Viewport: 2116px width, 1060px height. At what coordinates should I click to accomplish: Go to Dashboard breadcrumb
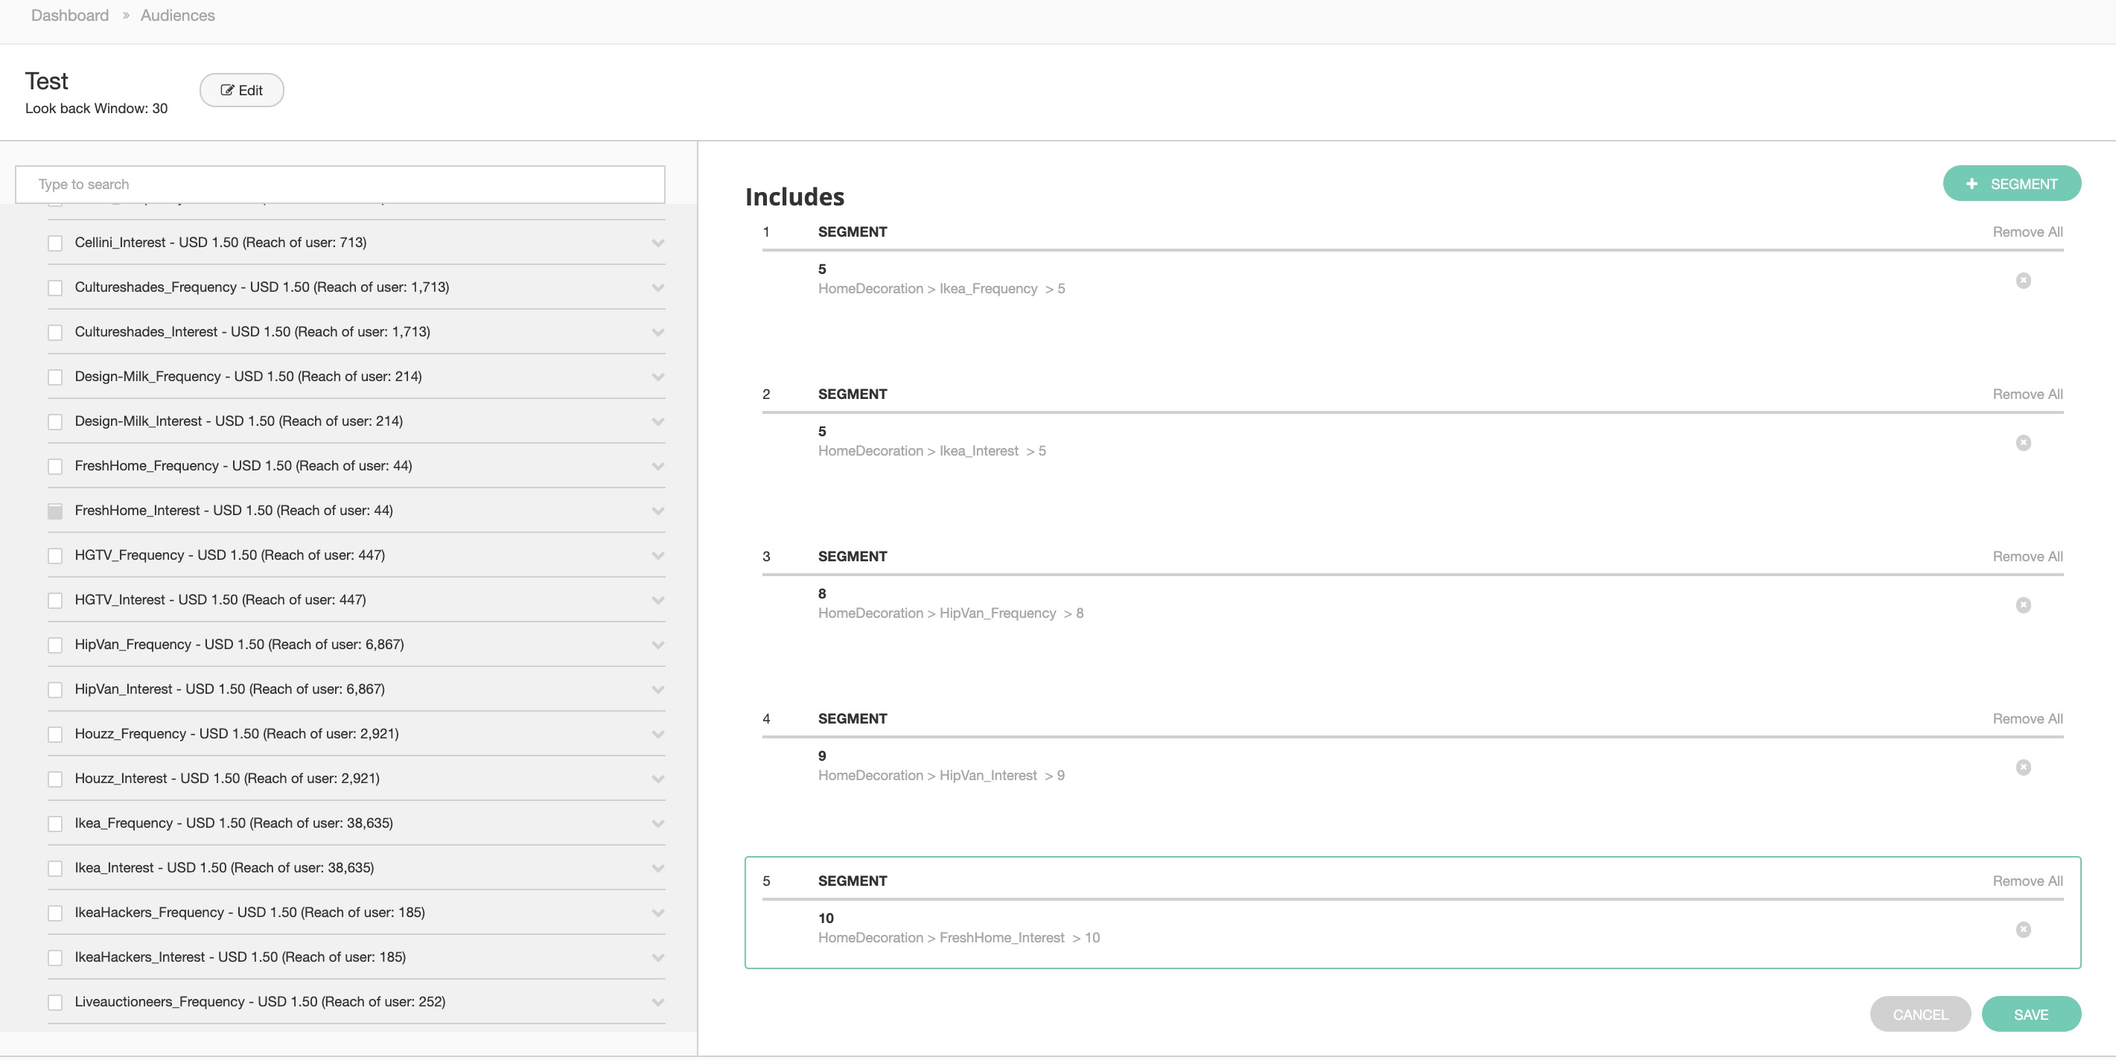70,16
